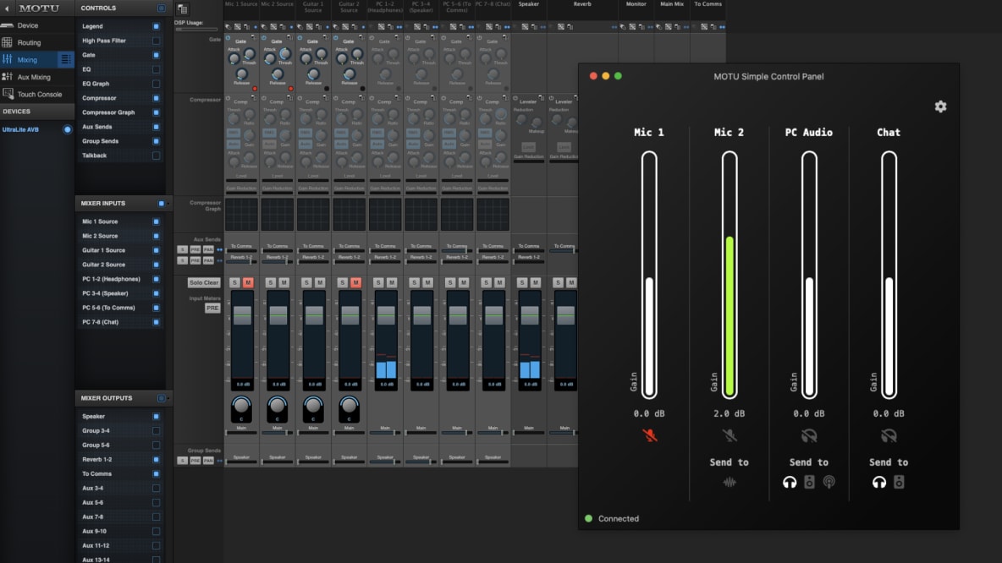This screenshot has height=563, width=1002.
Task: Send Chat to headphones
Action: [x=879, y=482]
